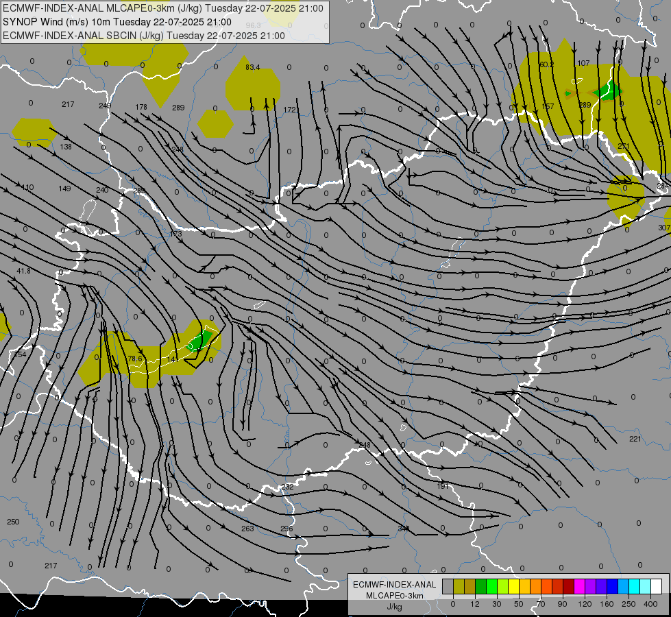Click the legend scale value 120
671x617 pixels.
click(585, 604)
